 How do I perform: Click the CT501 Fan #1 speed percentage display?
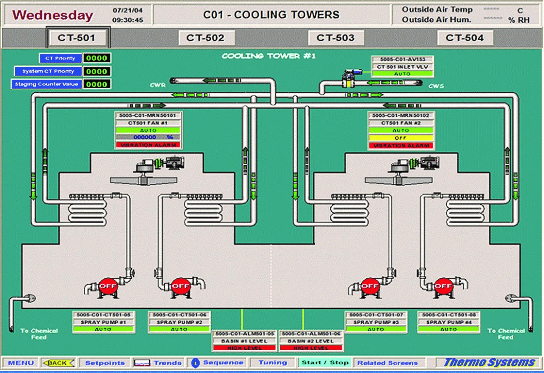[x=148, y=137]
